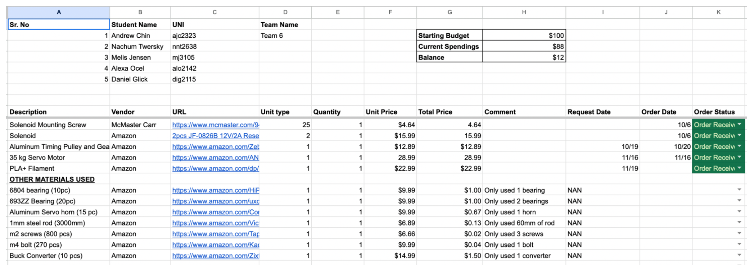Expand the PLA+ Filament order status dropdown
The width and height of the screenshot is (750, 265).
[739, 168]
